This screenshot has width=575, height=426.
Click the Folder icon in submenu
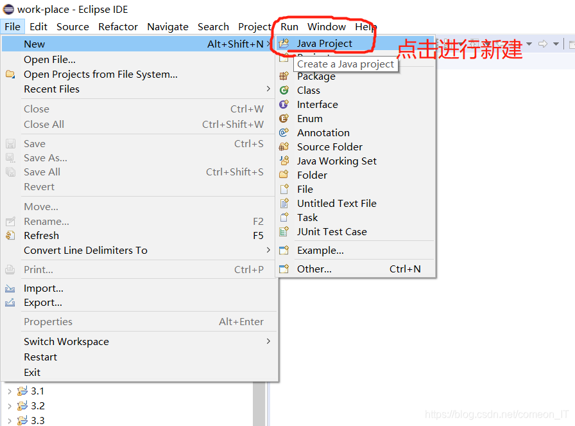coord(284,175)
